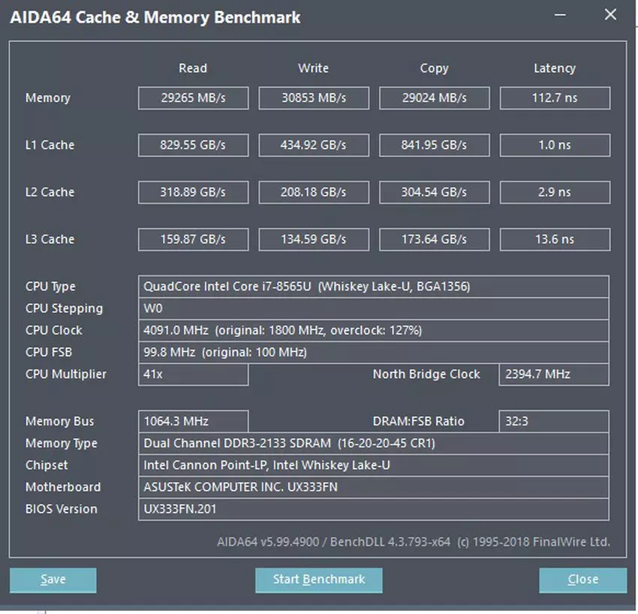Screen dimensions: 638x614
Task: Click the L2 Cache Copy value field
Action: 434,192
